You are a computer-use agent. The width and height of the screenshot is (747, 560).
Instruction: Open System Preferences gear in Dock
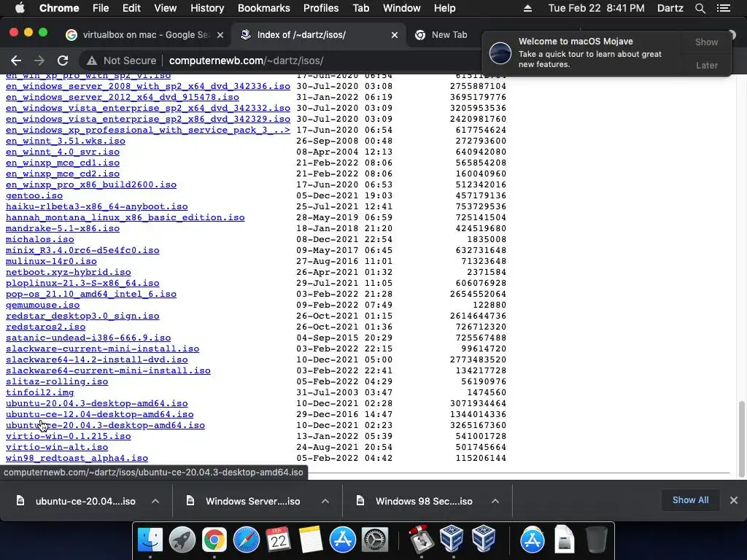(375, 540)
